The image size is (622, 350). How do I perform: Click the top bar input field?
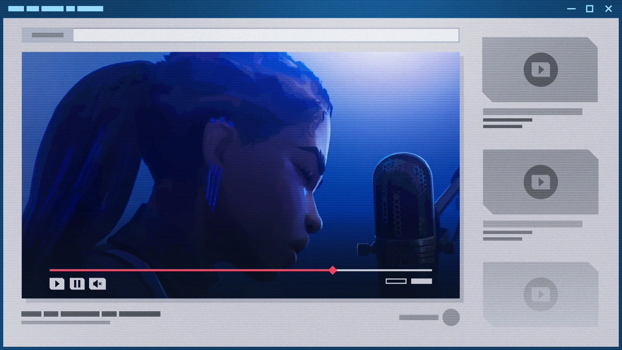266,35
